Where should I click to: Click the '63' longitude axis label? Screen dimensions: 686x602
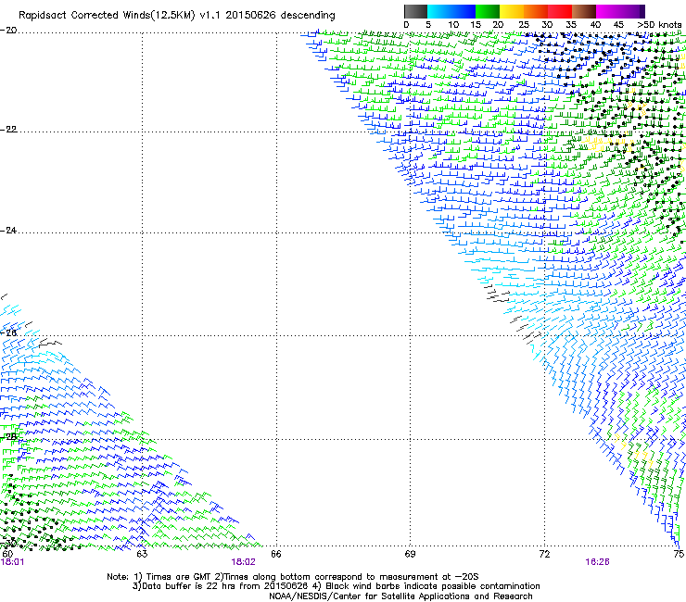click(142, 554)
